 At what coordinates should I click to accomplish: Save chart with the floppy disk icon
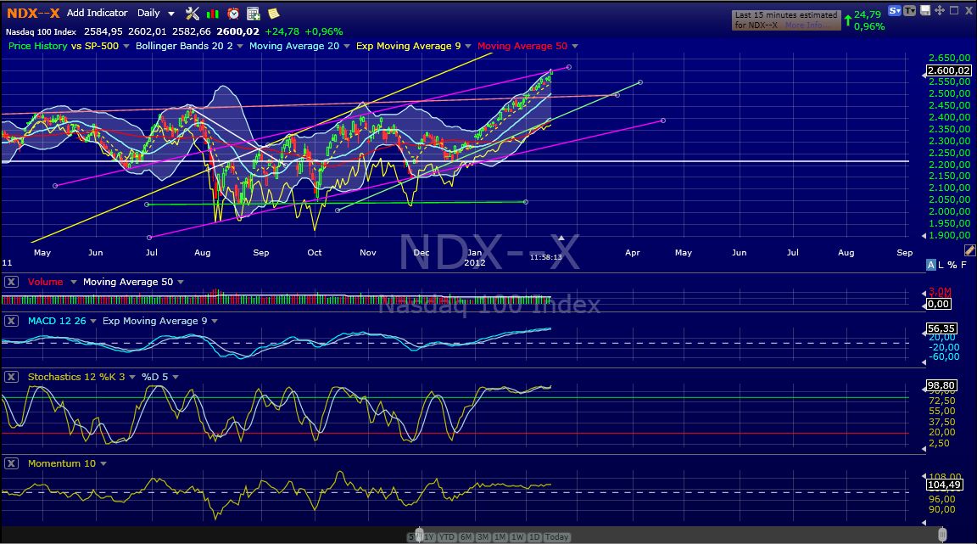(925, 10)
